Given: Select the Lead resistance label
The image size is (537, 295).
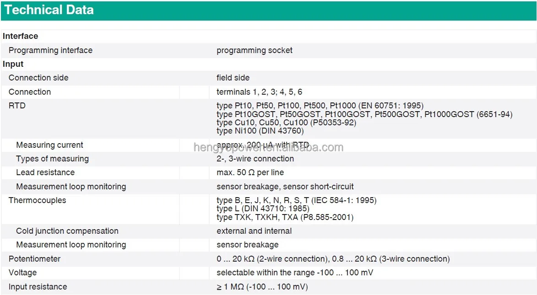Looking at the screenshot, I should tap(45, 172).
